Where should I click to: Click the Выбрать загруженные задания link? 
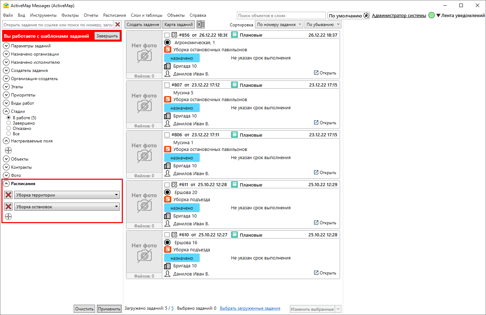pos(250,308)
